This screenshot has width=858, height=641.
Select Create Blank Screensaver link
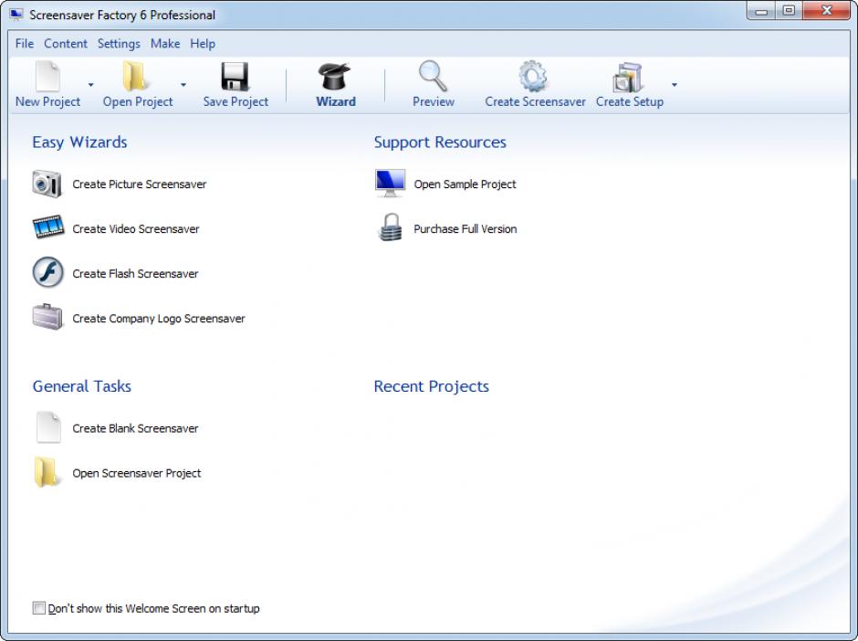pos(135,428)
